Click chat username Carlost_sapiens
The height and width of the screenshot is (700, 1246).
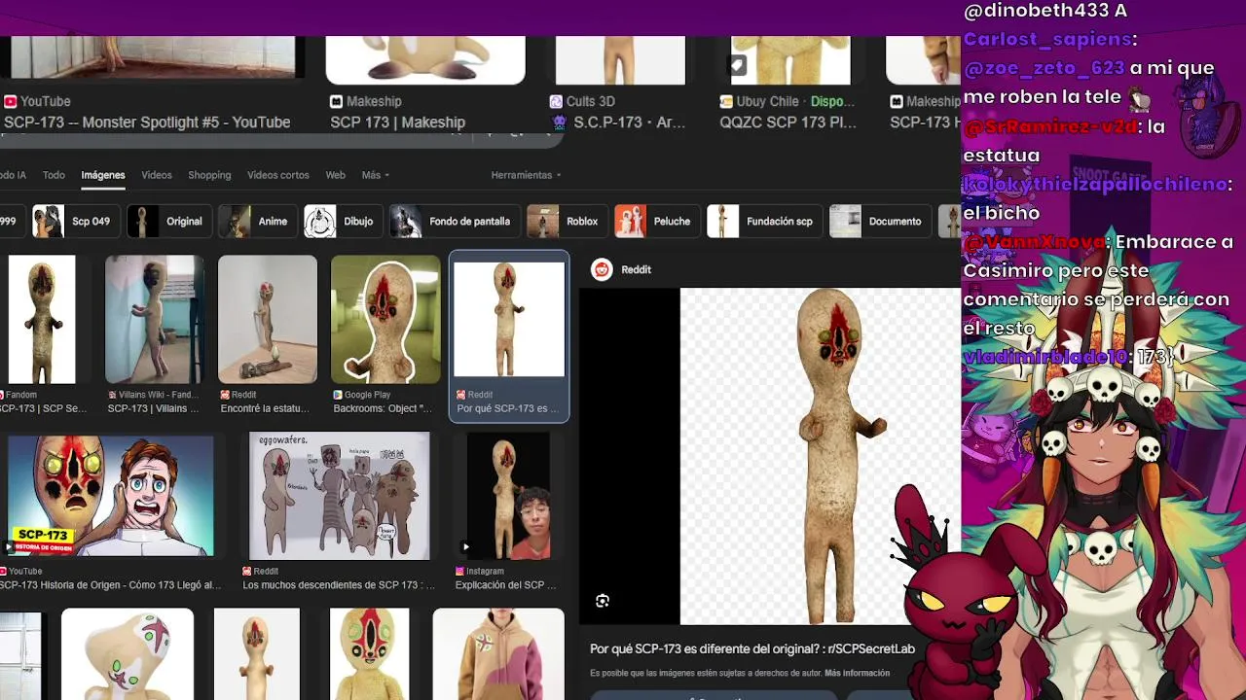(1049, 40)
